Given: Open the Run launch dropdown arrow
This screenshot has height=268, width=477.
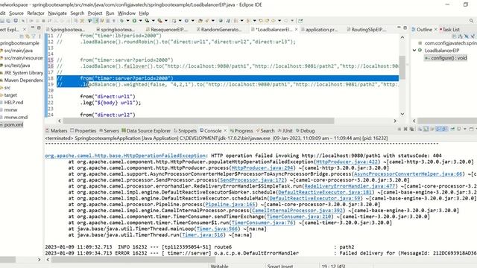Looking at the screenshot, I should [140, 21].
